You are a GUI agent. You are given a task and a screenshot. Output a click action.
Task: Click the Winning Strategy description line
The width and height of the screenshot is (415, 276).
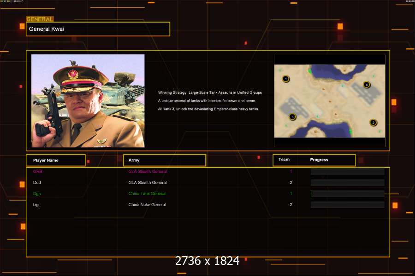click(210, 92)
